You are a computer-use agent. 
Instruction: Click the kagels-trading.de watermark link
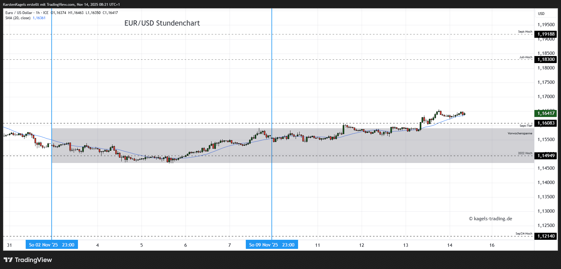tap(490, 219)
